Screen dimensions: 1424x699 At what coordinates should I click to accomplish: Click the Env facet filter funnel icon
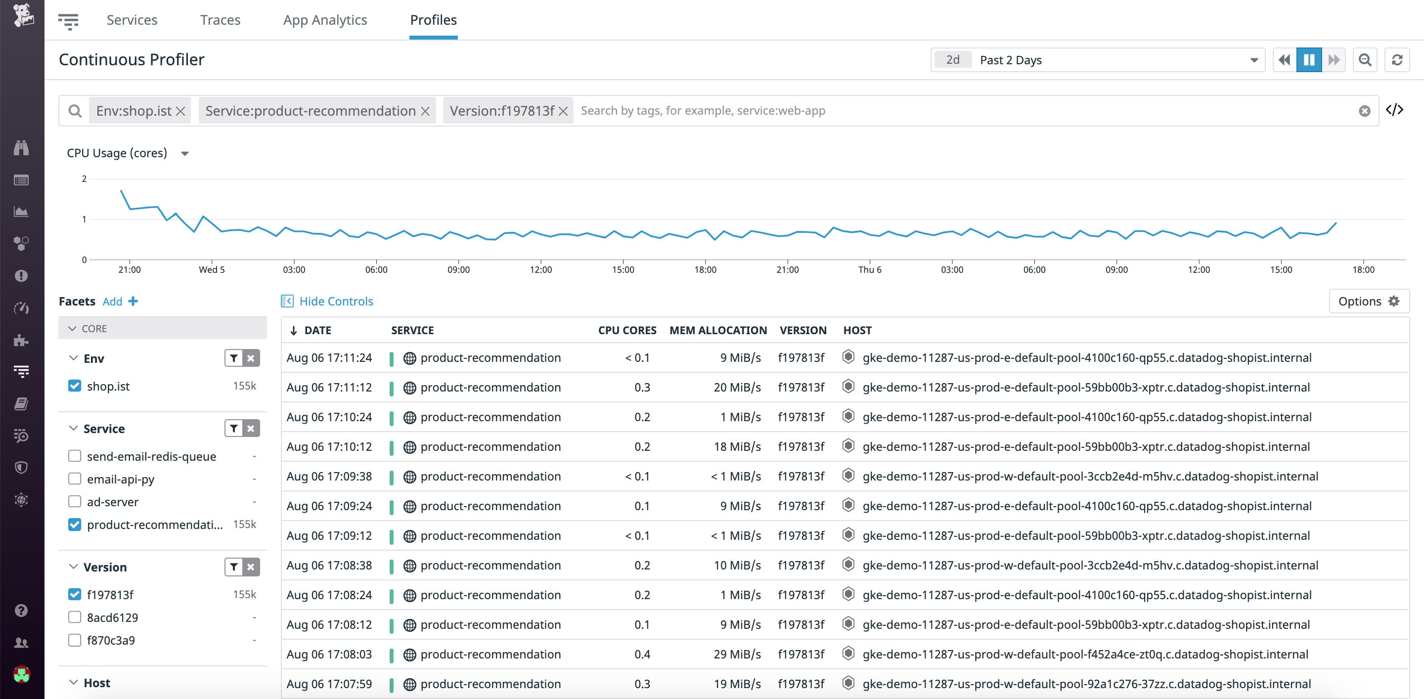tap(234, 358)
